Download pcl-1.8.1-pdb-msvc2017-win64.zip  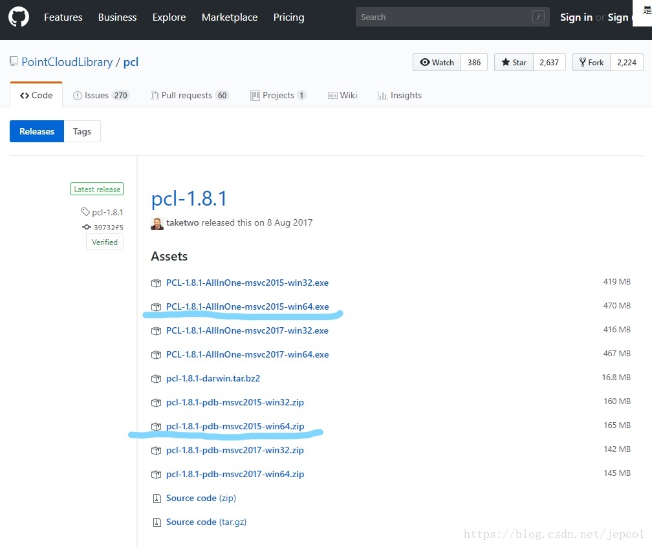click(235, 475)
